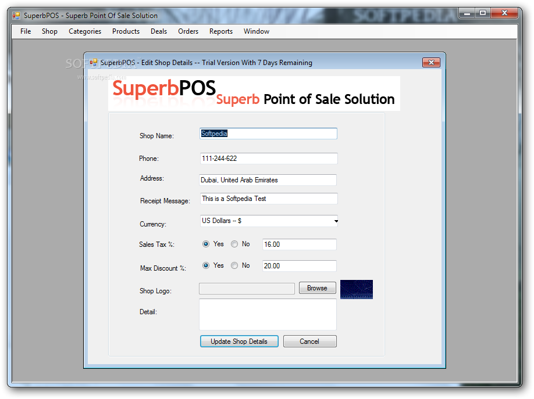Open the Window menu

pyautogui.click(x=257, y=31)
